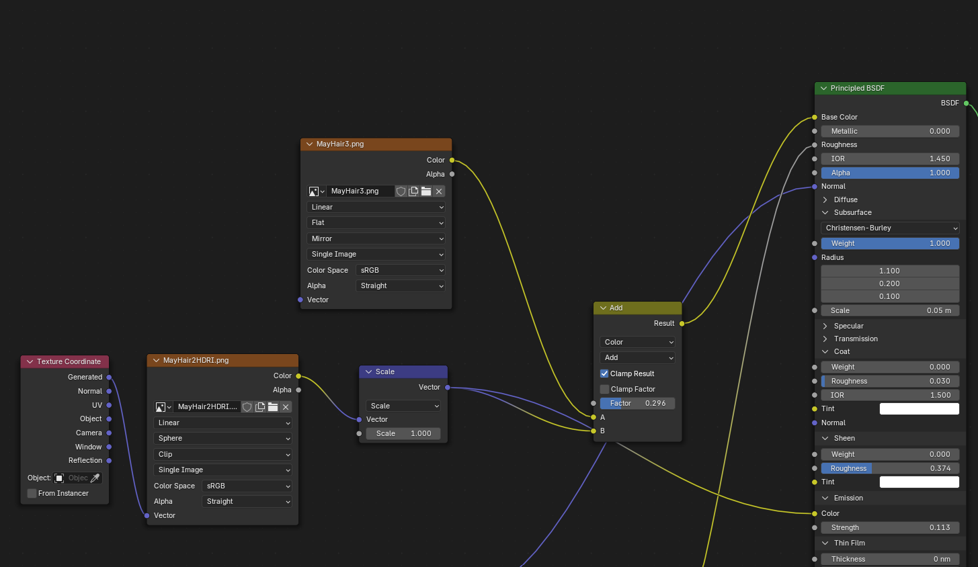Enable the From Instancer checkbox

[x=32, y=493]
